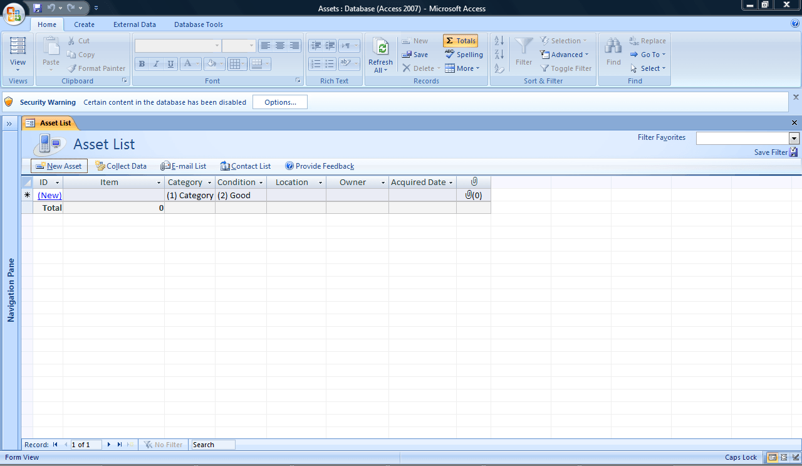Click the Format Painter brush
Screen dimensions: 802x466
pyautogui.click(x=71, y=68)
